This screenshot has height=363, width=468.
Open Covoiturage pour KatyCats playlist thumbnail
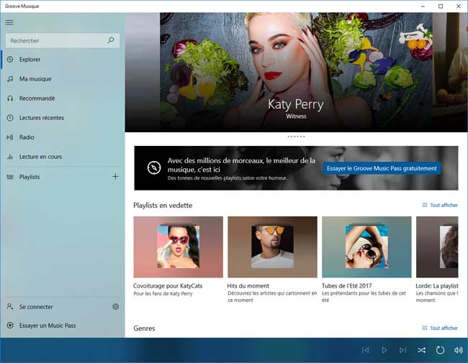coord(178,247)
